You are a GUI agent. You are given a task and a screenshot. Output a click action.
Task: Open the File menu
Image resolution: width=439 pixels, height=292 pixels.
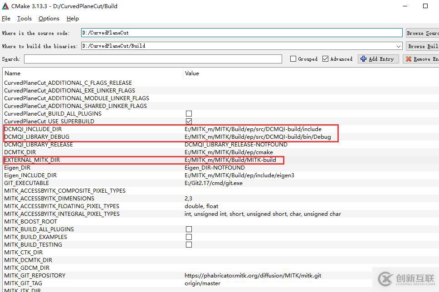6,19
